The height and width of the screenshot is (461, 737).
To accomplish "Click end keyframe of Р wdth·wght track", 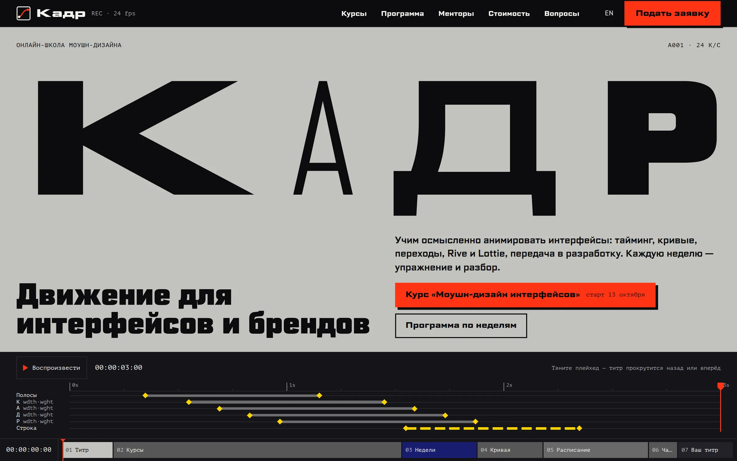I will pyautogui.click(x=475, y=422).
